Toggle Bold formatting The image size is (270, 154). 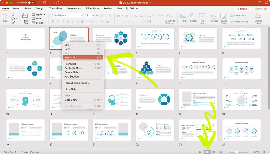53,22
